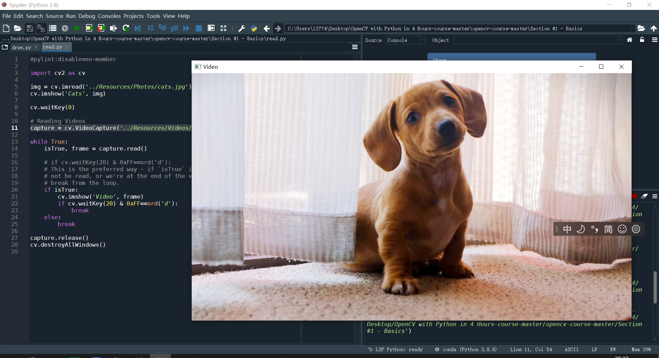
Task: Maximize current pane icon
Action: click(211, 28)
